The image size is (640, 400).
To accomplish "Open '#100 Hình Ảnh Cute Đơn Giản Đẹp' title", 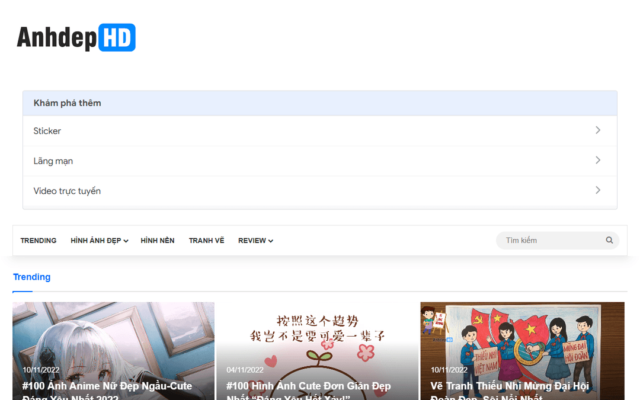I will [309, 391].
